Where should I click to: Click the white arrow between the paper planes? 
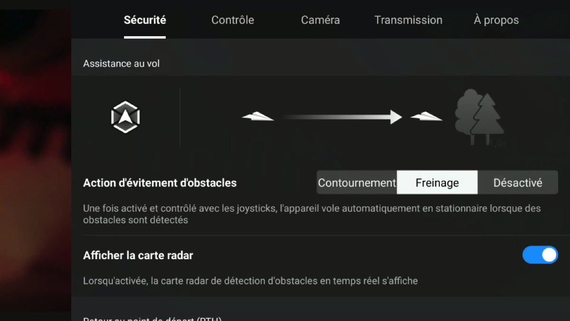click(x=342, y=117)
